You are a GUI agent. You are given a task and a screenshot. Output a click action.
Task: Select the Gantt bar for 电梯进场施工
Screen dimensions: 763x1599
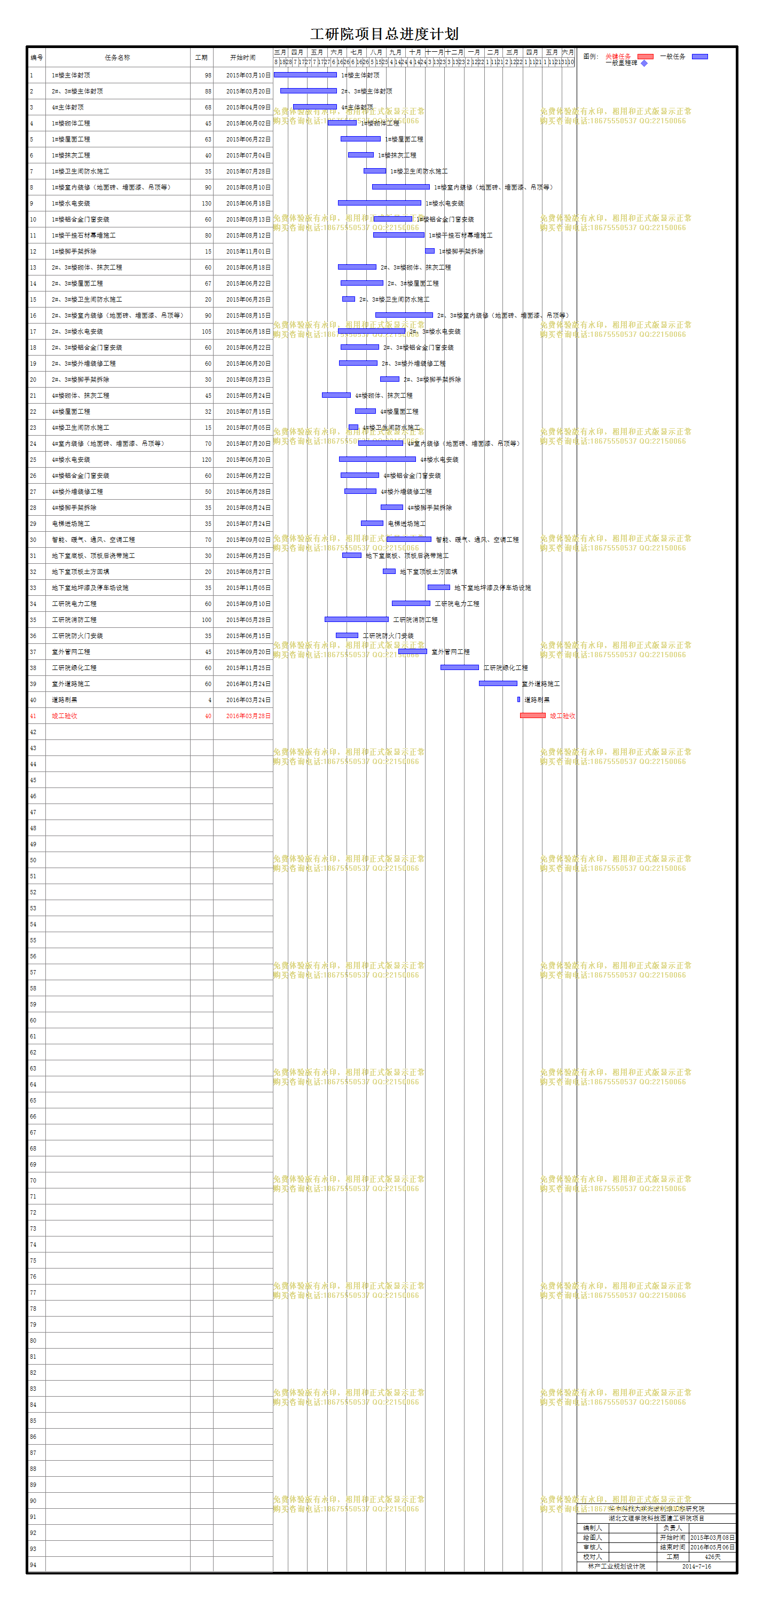pyautogui.click(x=372, y=523)
